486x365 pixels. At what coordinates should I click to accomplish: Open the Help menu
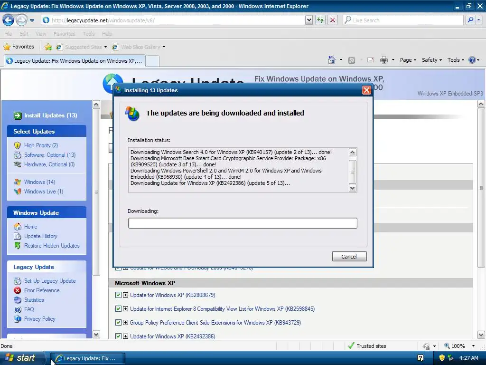pos(107,34)
